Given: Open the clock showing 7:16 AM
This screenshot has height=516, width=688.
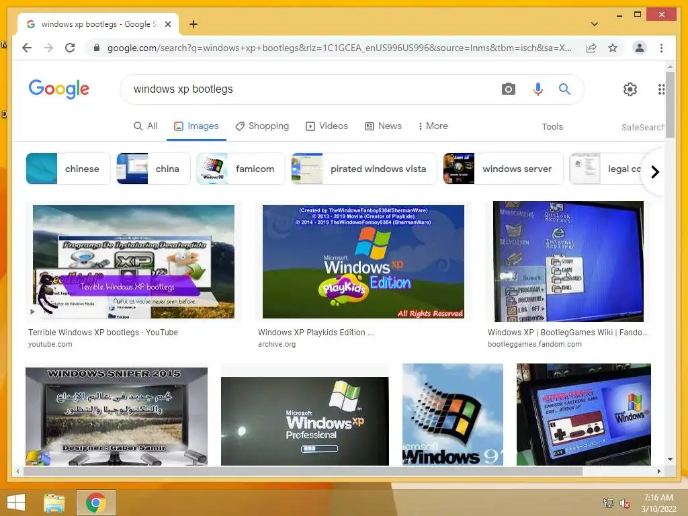Looking at the screenshot, I should pyautogui.click(x=658, y=503).
